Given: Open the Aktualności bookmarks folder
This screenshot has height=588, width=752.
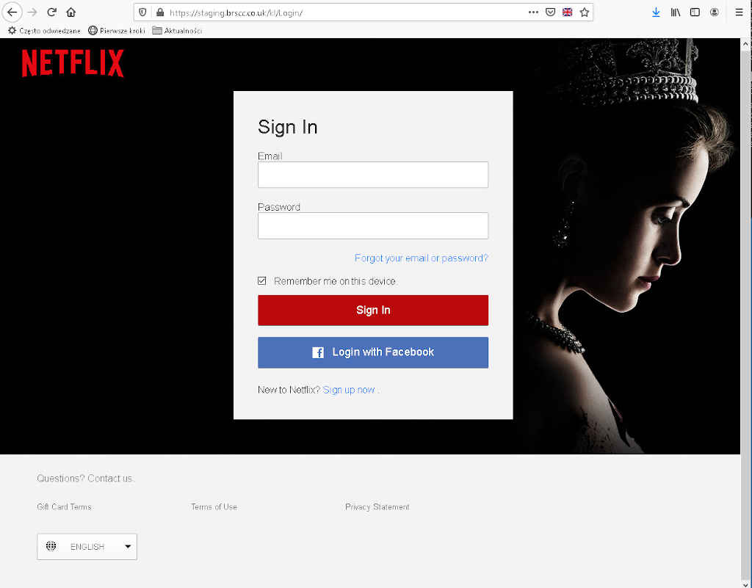Looking at the screenshot, I should (177, 31).
